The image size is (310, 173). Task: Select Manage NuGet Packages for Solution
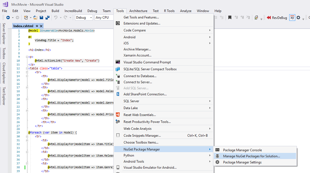[251, 156]
